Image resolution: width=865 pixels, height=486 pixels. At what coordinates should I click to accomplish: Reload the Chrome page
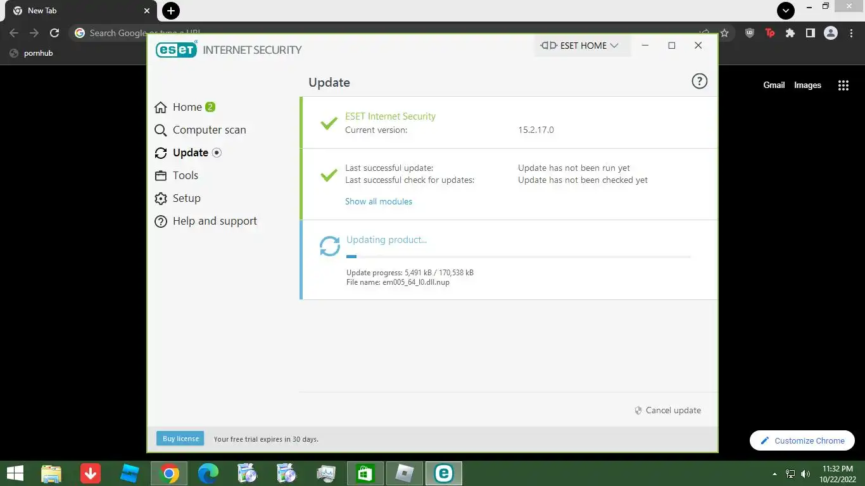click(x=54, y=33)
